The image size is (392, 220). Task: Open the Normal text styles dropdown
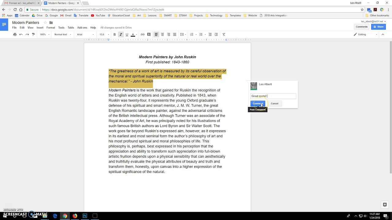62,35
